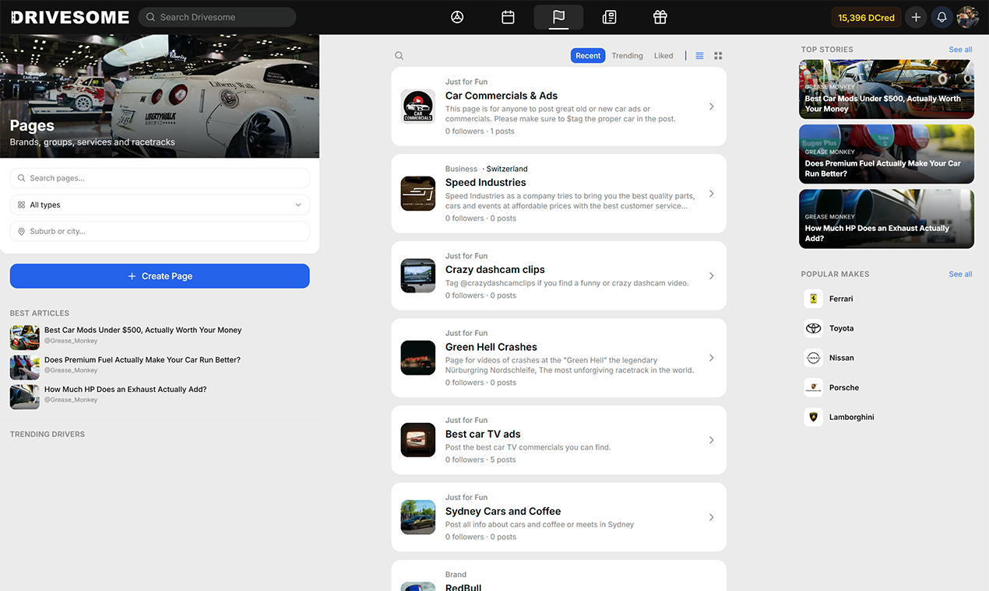Click the Green Hell Crashes page title
Image resolution: width=989 pixels, height=591 pixels.
[491, 348]
